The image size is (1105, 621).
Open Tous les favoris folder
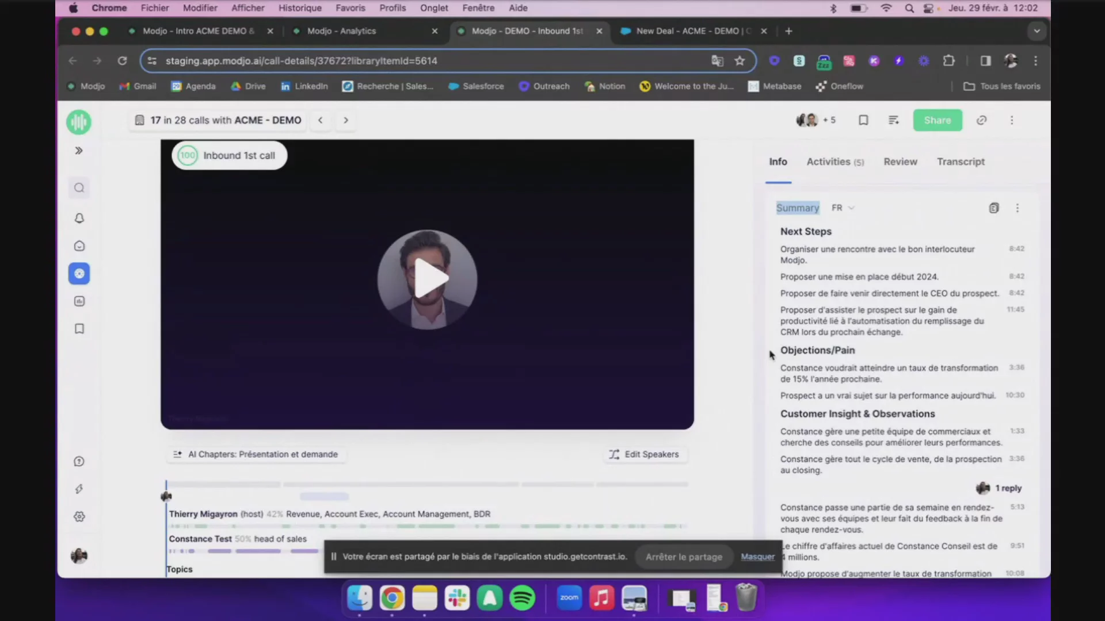[1002, 86]
